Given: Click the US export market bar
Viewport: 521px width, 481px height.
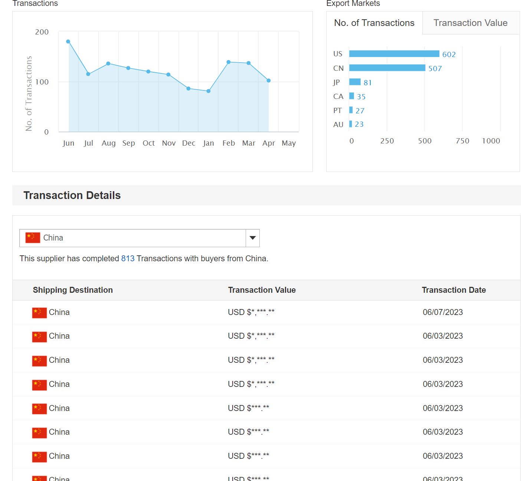Looking at the screenshot, I should (394, 54).
